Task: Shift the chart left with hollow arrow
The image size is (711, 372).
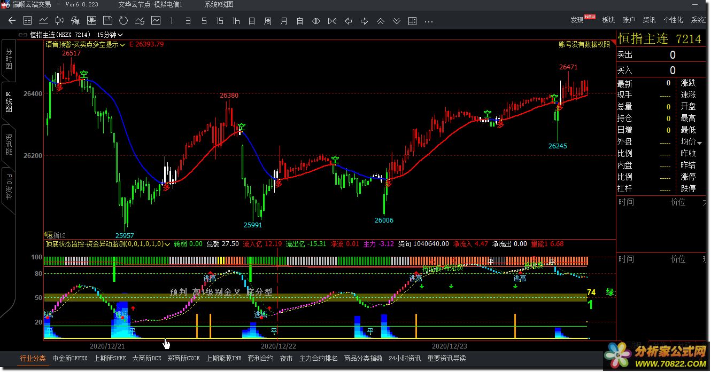Action: (348, 21)
